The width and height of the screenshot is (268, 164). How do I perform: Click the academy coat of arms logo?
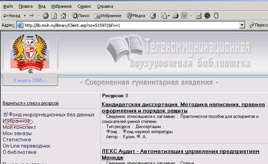tap(30, 54)
